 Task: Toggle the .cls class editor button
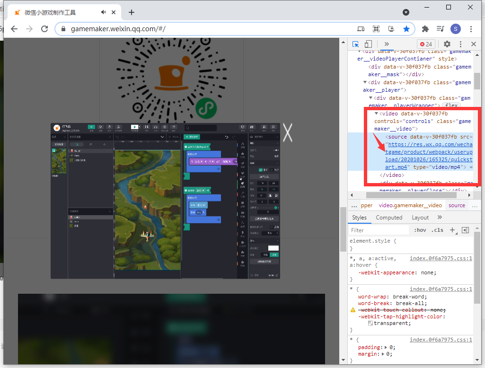click(x=438, y=230)
